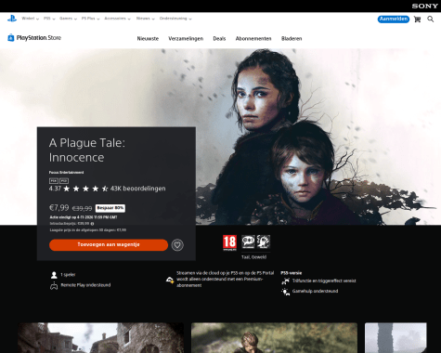Click the Gamehulp ondersteund text
The width and height of the screenshot is (441, 353).
click(315, 291)
